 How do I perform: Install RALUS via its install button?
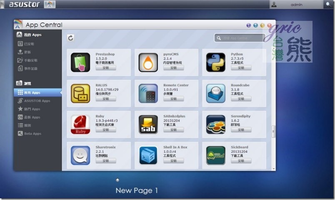[106, 99]
